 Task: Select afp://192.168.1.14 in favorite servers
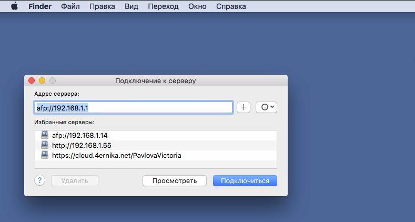[x=79, y=135]
